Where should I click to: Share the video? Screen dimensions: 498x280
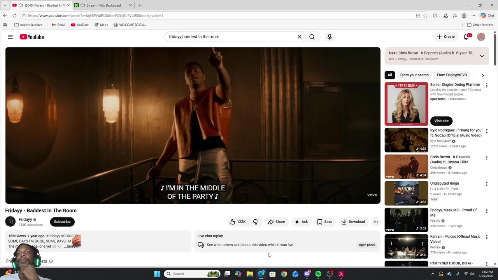click(277, 222)
